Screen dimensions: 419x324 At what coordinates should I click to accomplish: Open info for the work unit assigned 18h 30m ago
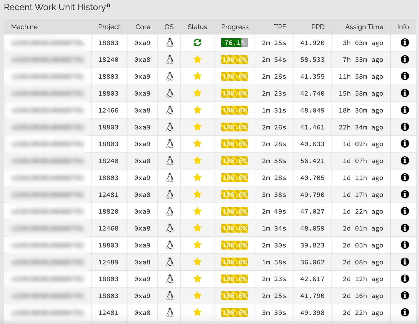click(x=405, y=110)
